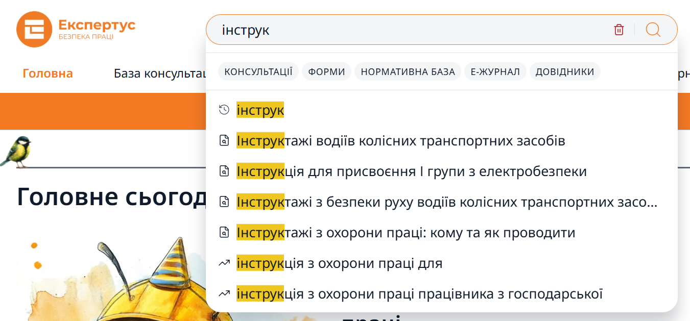This screenshot has height=321, width=690.
Task: Select the КОНСУЛЬТАЦІЇ filter chip
Action: [x=258, y=72]
